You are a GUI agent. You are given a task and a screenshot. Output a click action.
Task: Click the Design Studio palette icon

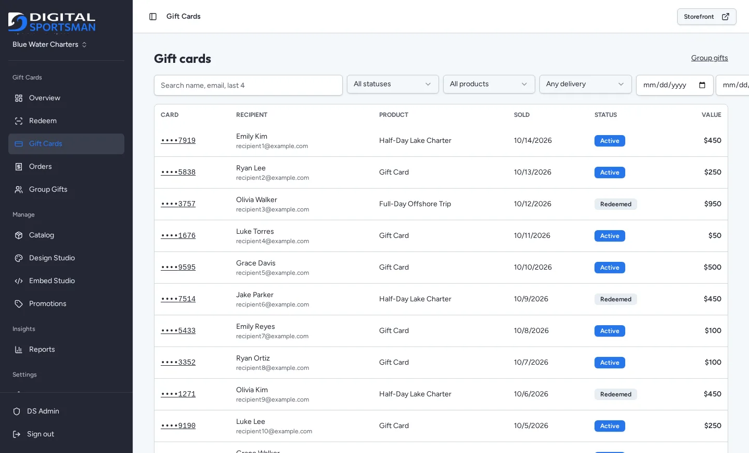[19, 258]
